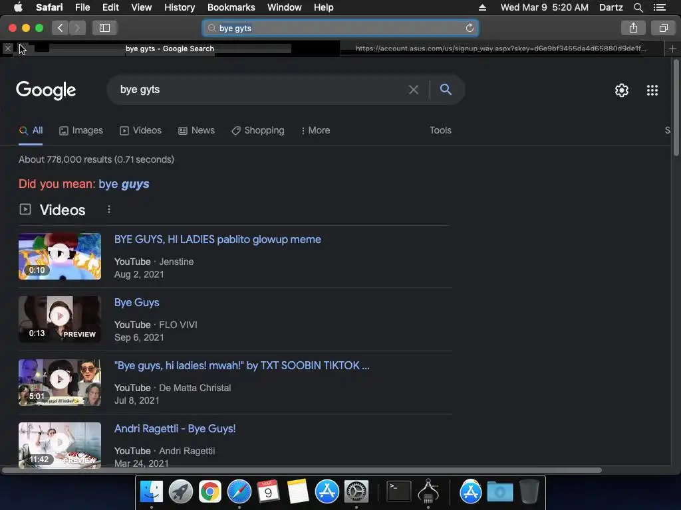Click the date and time in menu bar
Screen dimensions: 681x510
click(x=544, y=7)
